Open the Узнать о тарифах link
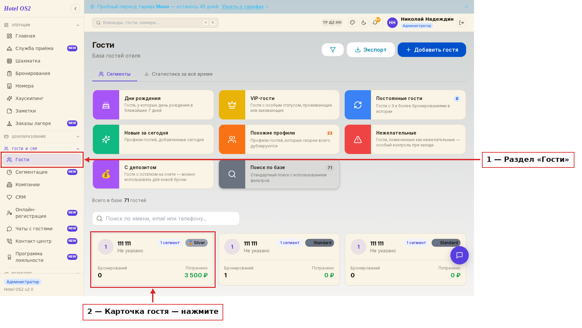 243,7
